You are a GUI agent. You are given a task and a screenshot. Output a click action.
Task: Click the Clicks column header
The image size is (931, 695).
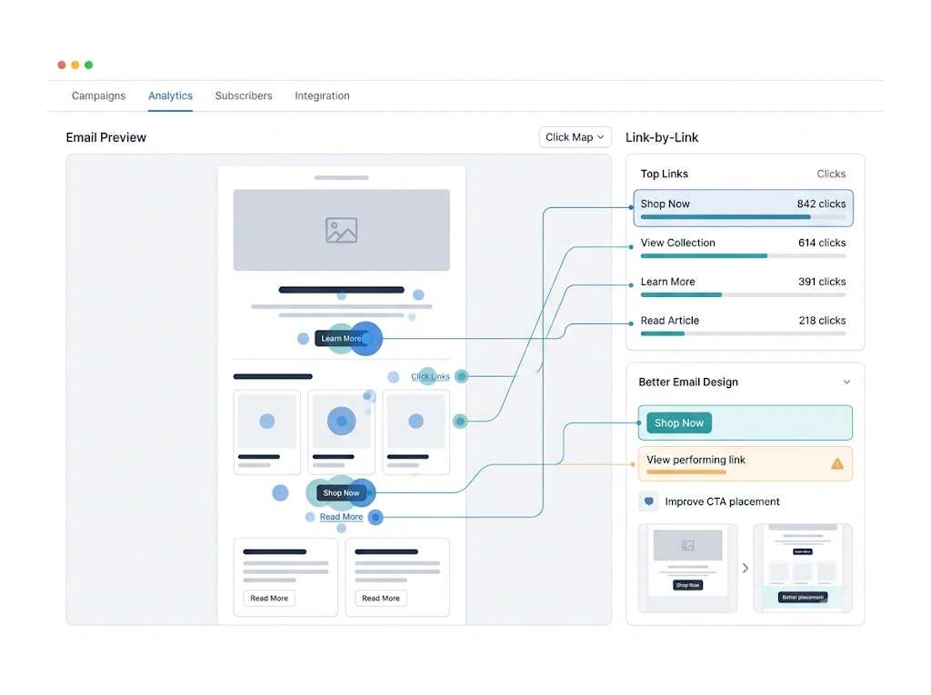[x=831, y=174]
